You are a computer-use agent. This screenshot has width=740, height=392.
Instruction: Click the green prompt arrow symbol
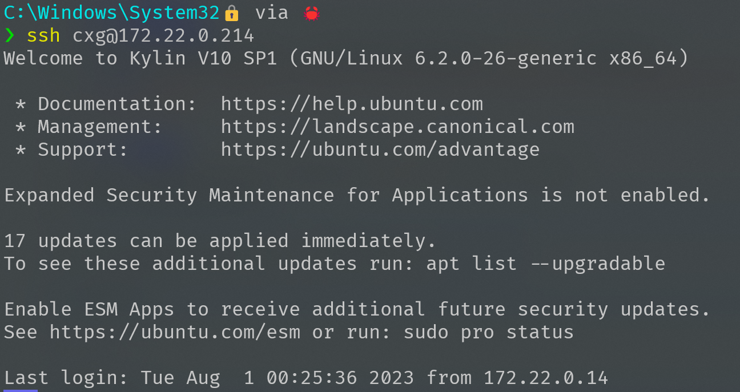tap(10, 36)
